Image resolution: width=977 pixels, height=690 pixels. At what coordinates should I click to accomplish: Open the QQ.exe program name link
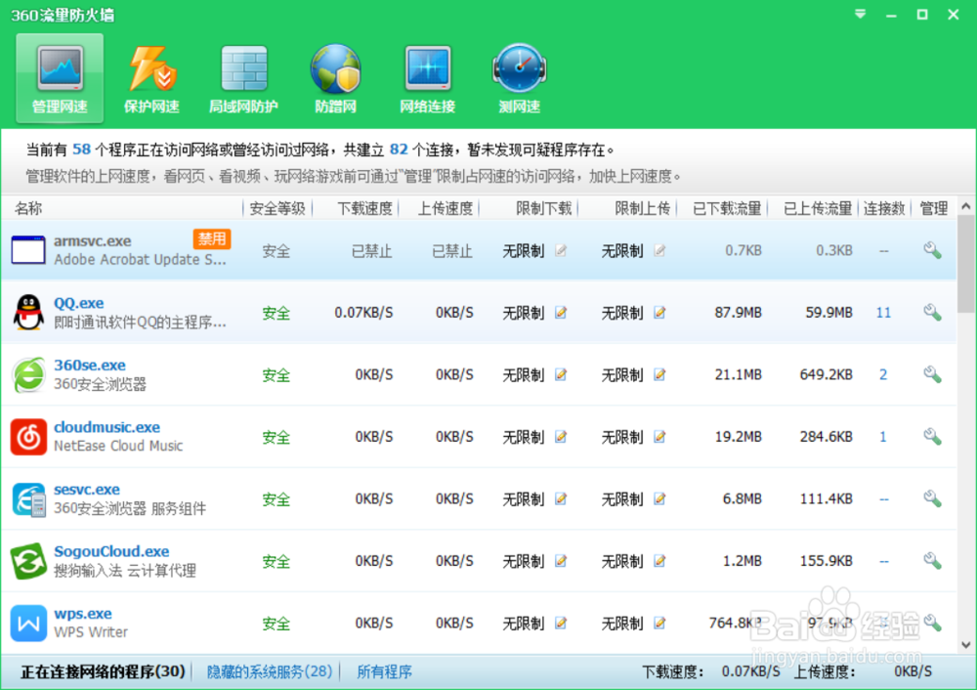pyautogui.click(x=78, y=303)
